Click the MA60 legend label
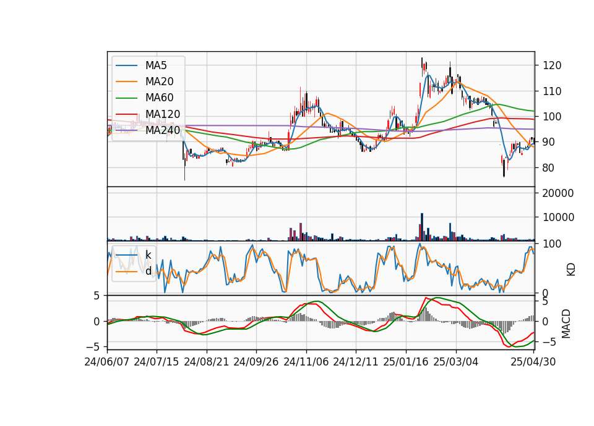The width and height of the screenshot is (594, 426). point(159,98)
